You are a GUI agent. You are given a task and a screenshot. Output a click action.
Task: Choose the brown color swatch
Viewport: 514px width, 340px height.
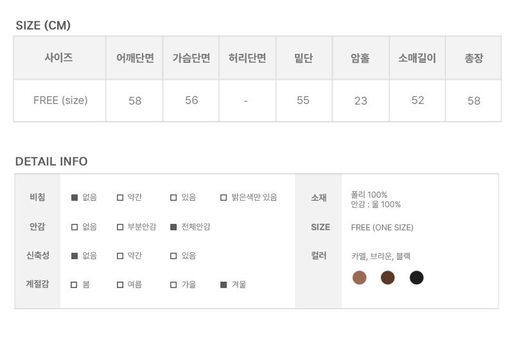click(x=387, y=278)
